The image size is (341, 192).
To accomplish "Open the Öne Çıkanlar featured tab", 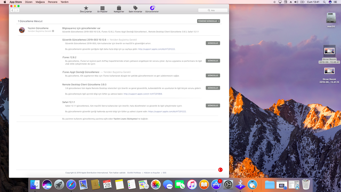I will [x=86, y=9].
